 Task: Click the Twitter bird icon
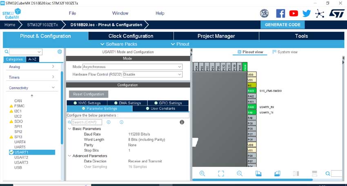(306, 13)
